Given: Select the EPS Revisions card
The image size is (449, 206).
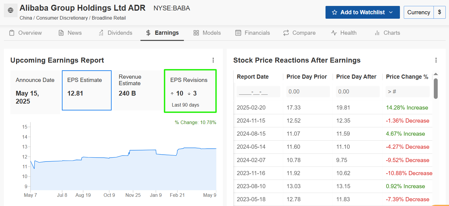Looking at the screenshot, I should click(190, 91).
